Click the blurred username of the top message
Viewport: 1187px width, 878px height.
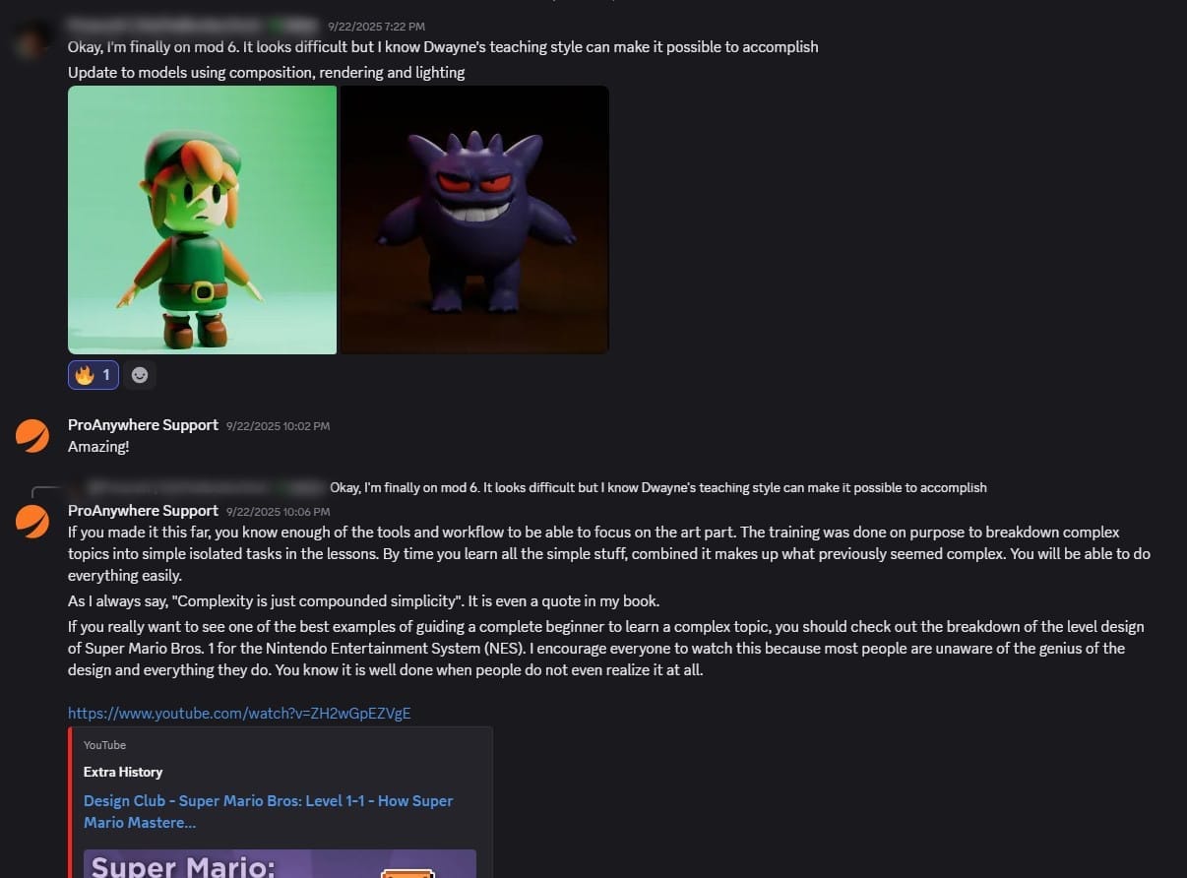coord(194,25)
